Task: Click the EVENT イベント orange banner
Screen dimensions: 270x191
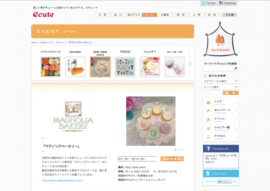Action: pyautogui.click(x=113, y=31)
